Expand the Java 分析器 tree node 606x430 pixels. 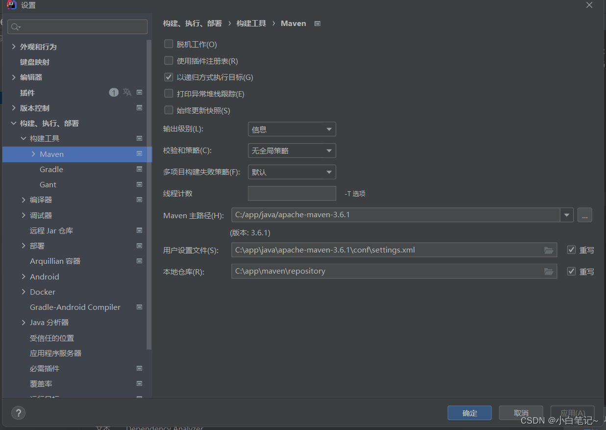click(24, 322)
